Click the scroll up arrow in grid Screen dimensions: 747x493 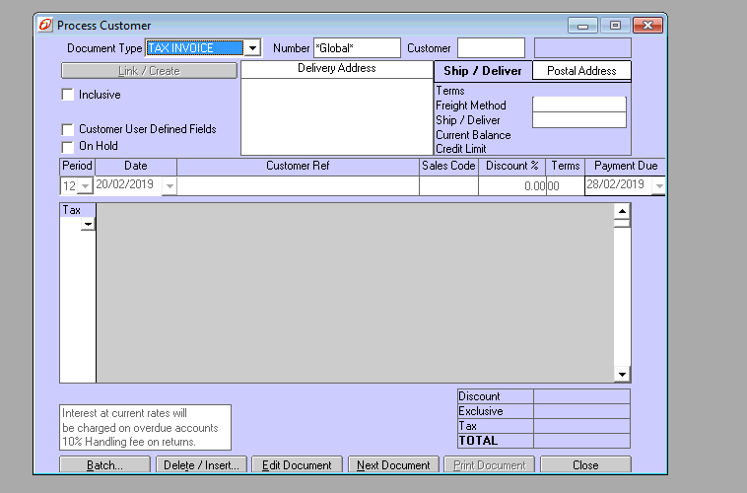pos(622,210)
